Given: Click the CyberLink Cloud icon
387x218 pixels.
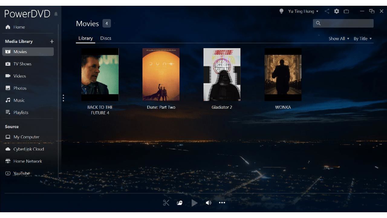Looking at the screenshot, I should [x=8, y=149].
